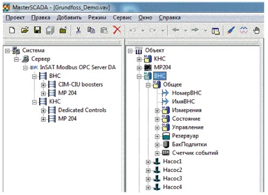Click the НомерВНС arrow parameter icon
The width and height of the screenshot is (268, 195).
(x=165, y=93)
